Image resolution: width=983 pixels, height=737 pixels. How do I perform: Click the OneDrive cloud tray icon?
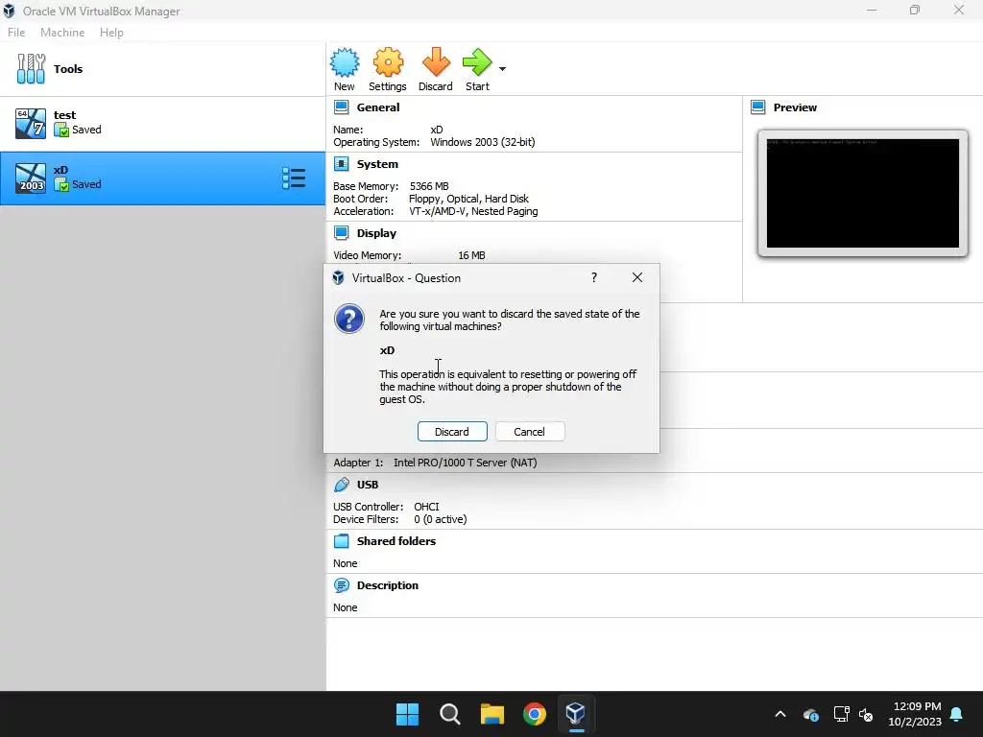(x=810, y=714)
